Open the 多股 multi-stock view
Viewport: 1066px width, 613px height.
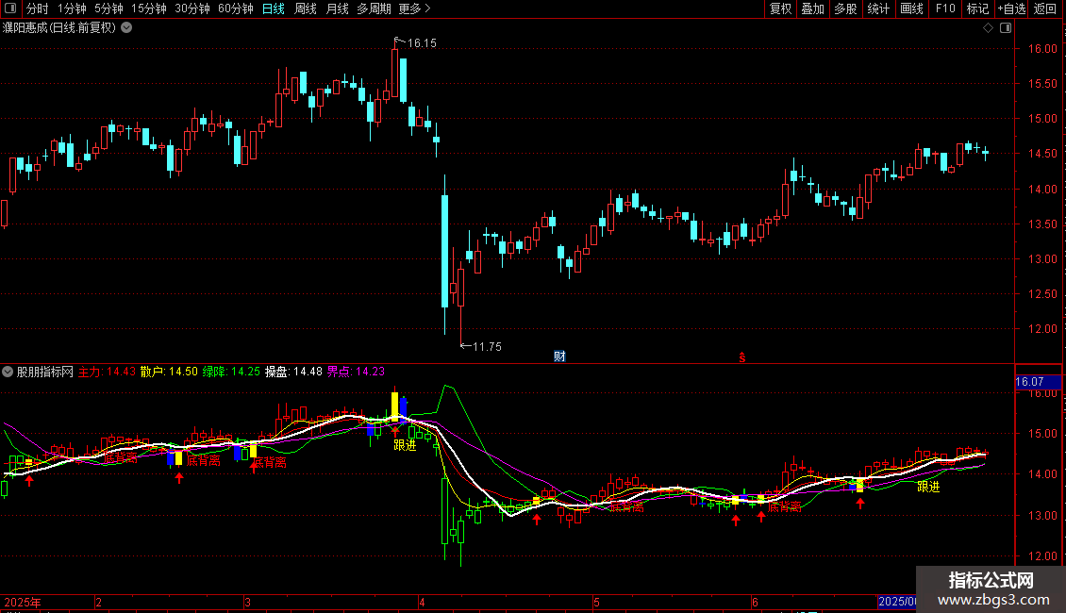[x=845, y=8]
